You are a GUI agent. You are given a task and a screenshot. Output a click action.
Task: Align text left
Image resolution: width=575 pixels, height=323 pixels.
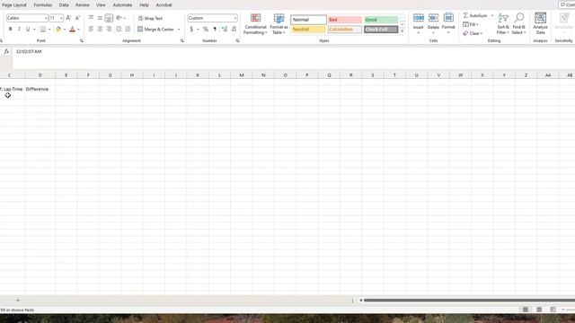[x=91, y=29]
